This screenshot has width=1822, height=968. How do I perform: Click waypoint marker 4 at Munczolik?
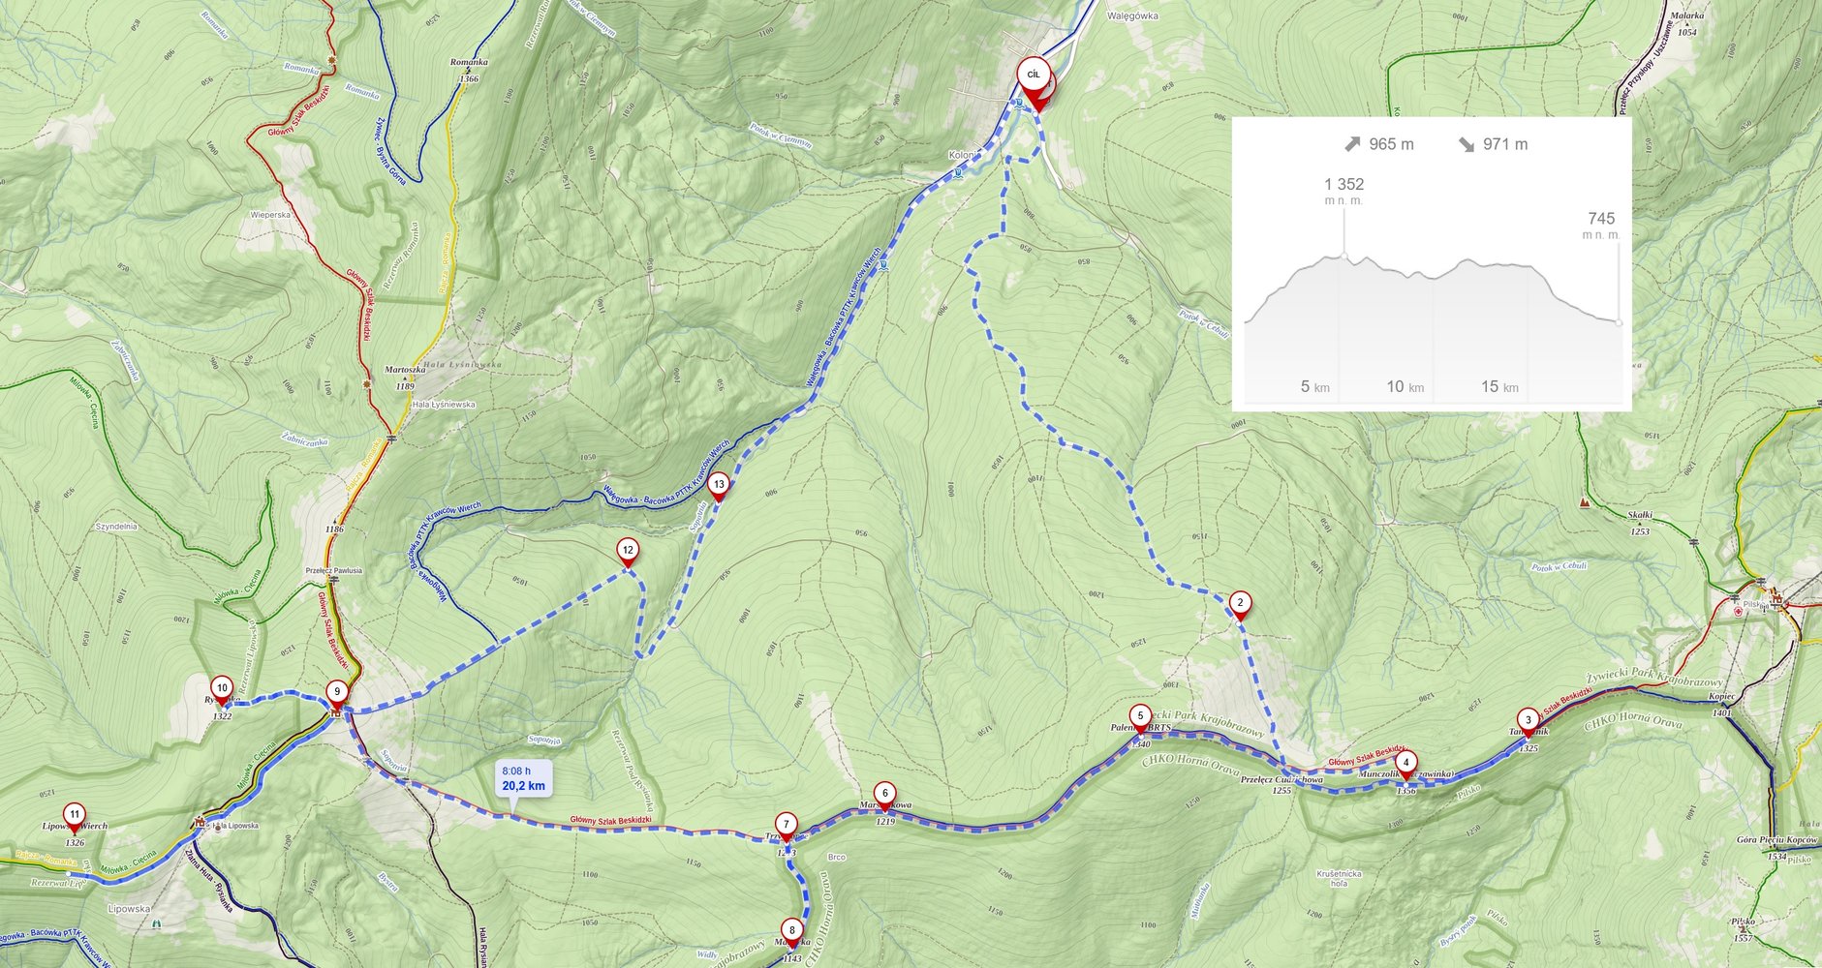(x=1405, y=765)
